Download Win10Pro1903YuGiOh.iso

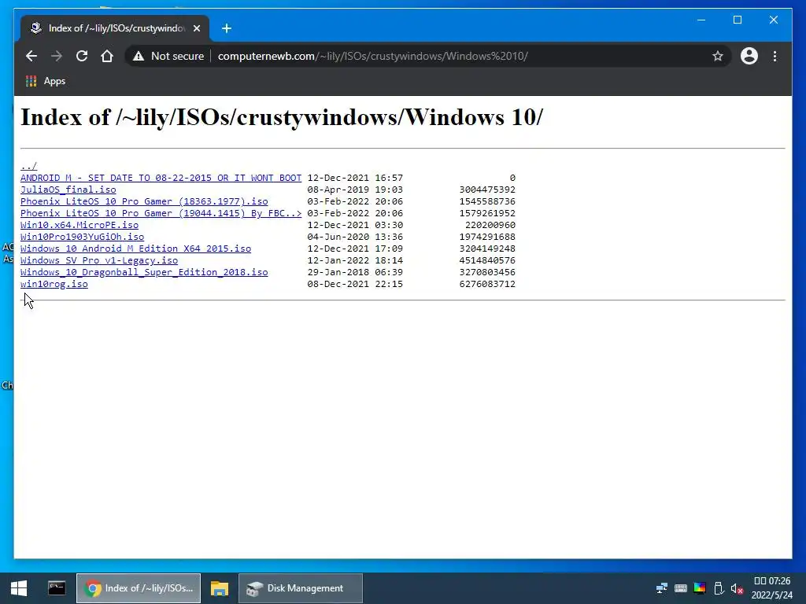click(82, 237)
